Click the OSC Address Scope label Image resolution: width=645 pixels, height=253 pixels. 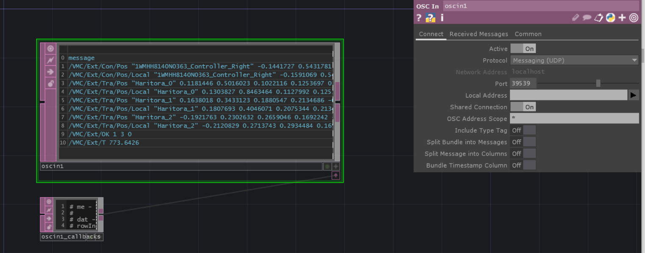click(x=477, y=119)
